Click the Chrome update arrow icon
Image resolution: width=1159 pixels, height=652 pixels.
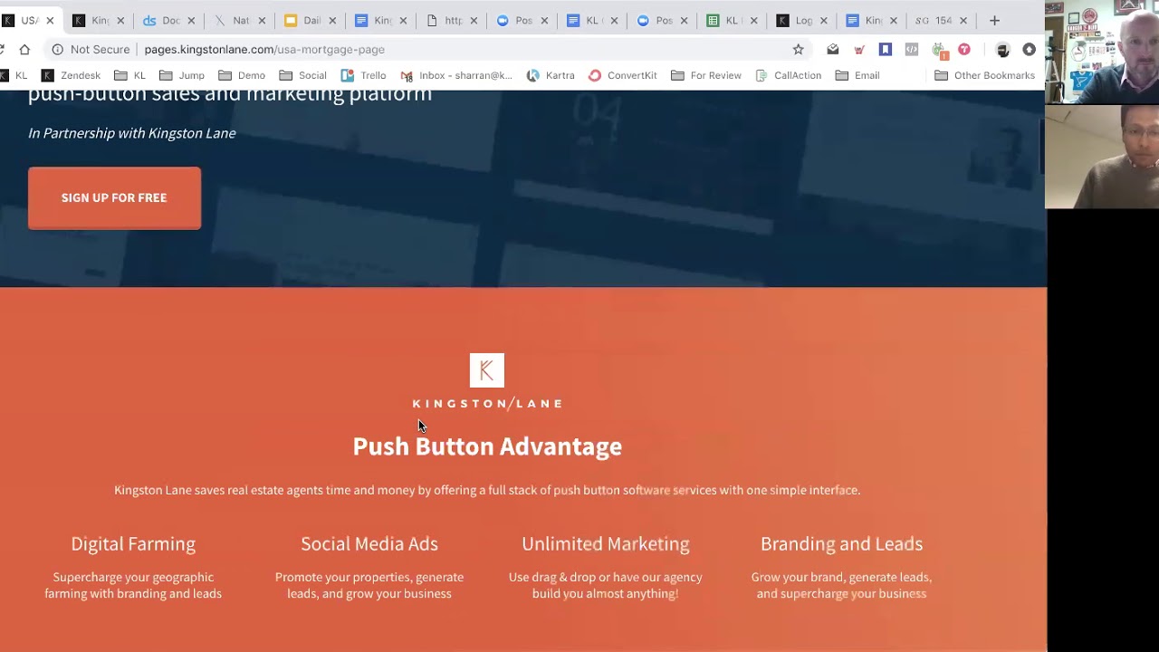coord(1029,49)
